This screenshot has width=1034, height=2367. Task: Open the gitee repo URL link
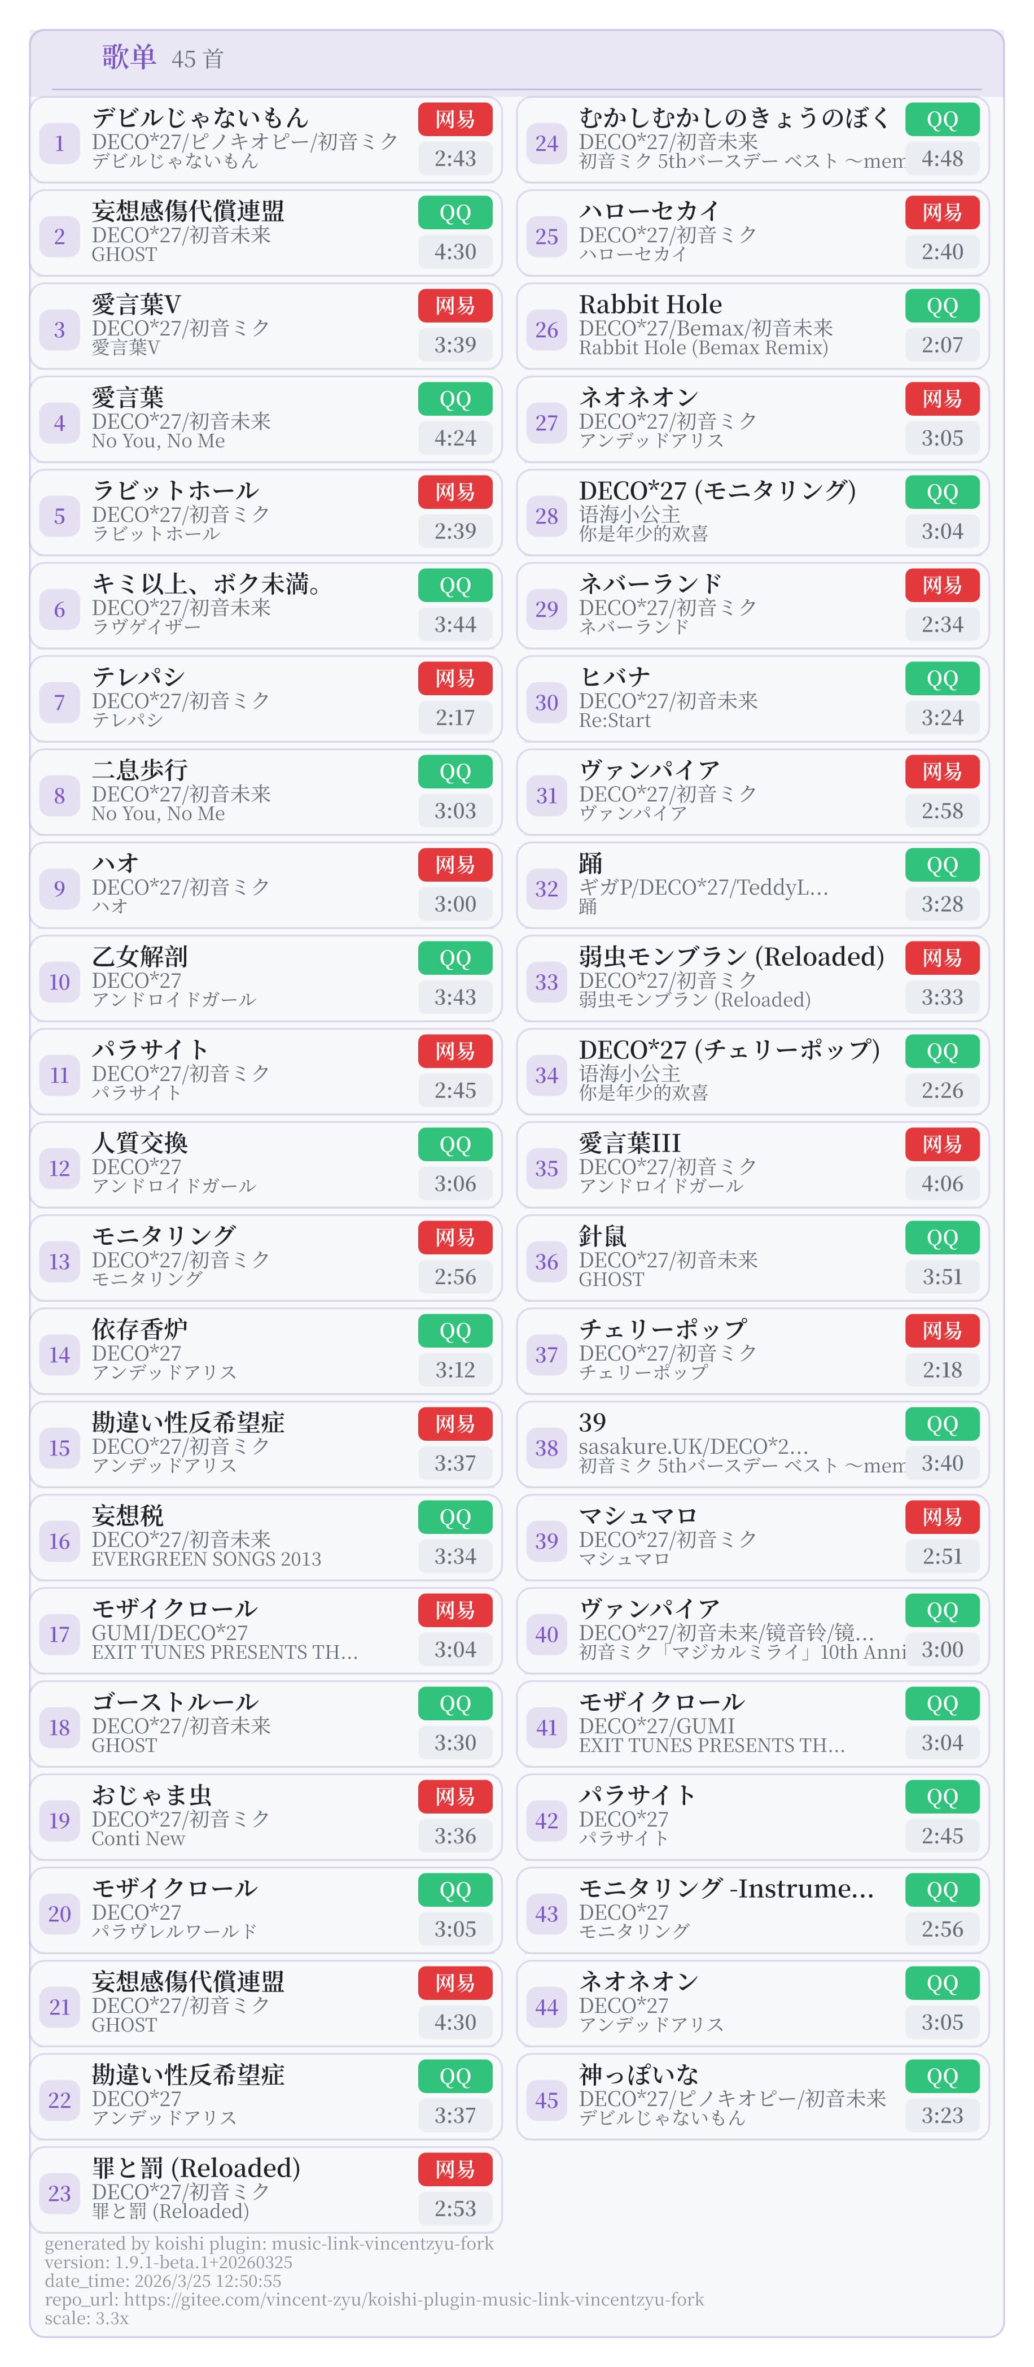413,2299
